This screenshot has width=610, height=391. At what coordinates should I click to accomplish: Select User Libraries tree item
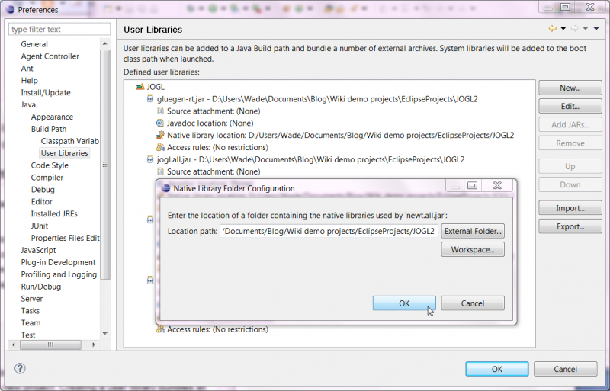point(65,153)
